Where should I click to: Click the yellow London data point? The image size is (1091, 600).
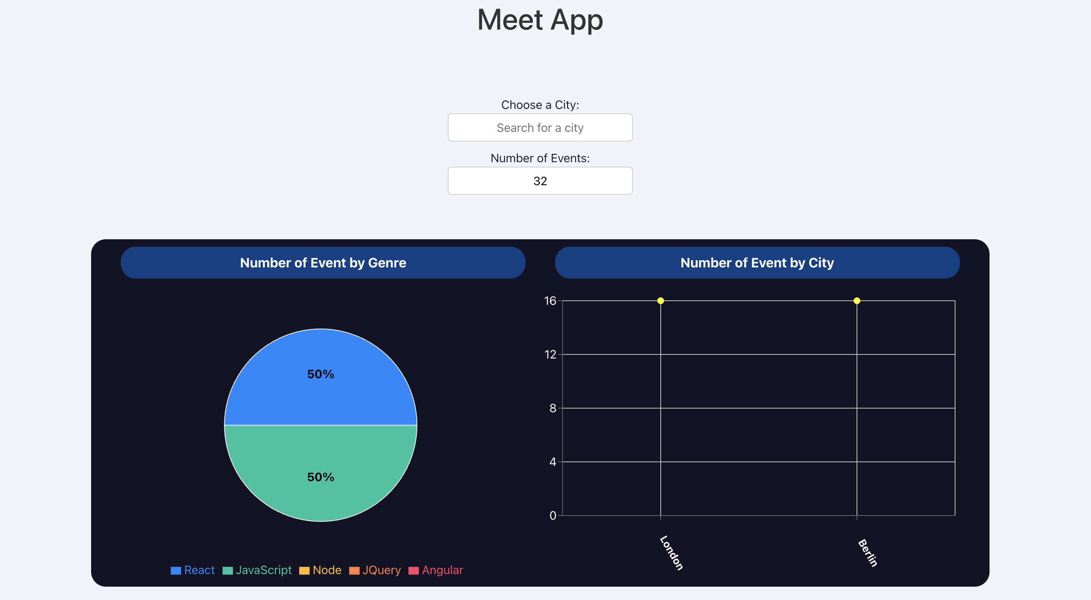660,301
